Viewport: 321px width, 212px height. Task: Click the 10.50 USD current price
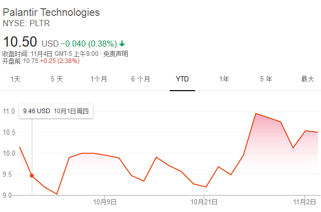(x=21, y=41)
